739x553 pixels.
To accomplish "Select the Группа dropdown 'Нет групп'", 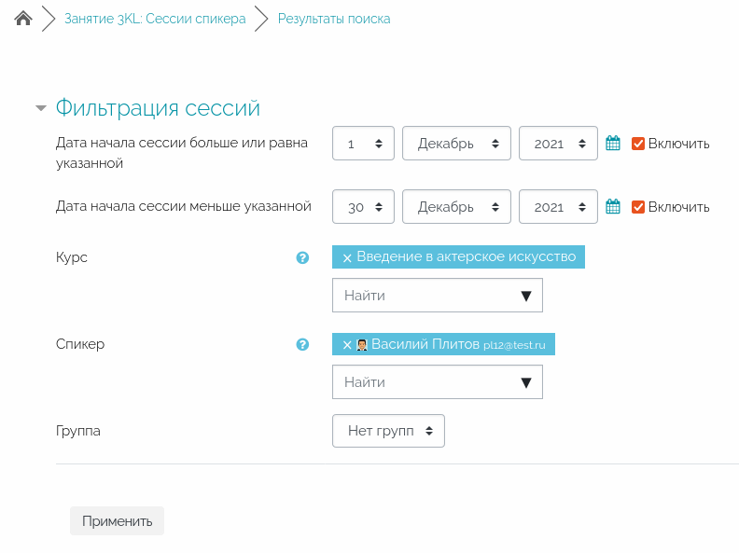I will pos(388,431).
